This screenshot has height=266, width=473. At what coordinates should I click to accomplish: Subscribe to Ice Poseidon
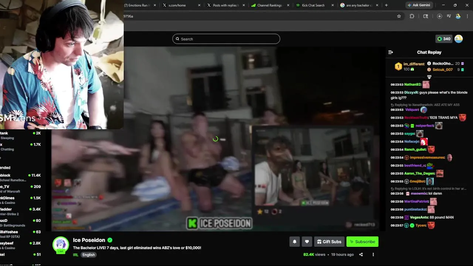[363, 242]
